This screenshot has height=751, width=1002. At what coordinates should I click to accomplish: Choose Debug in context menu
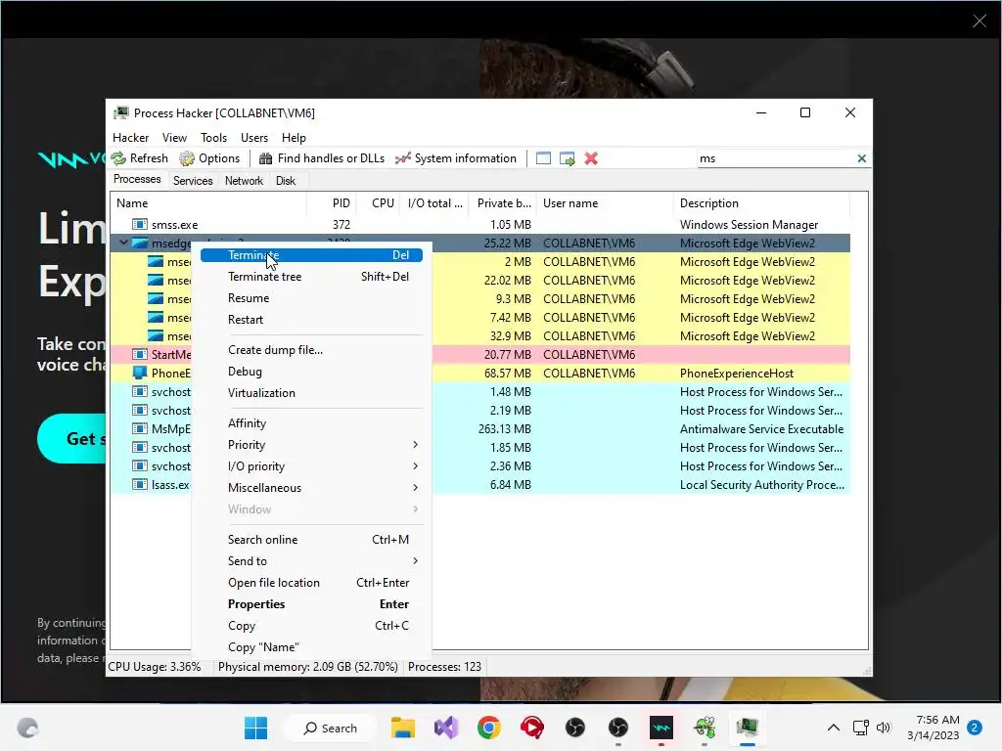pyautogui.click(x=311, y=372)
